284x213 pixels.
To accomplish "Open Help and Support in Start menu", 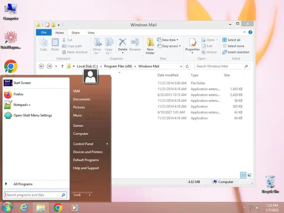I will pos(91,168).
